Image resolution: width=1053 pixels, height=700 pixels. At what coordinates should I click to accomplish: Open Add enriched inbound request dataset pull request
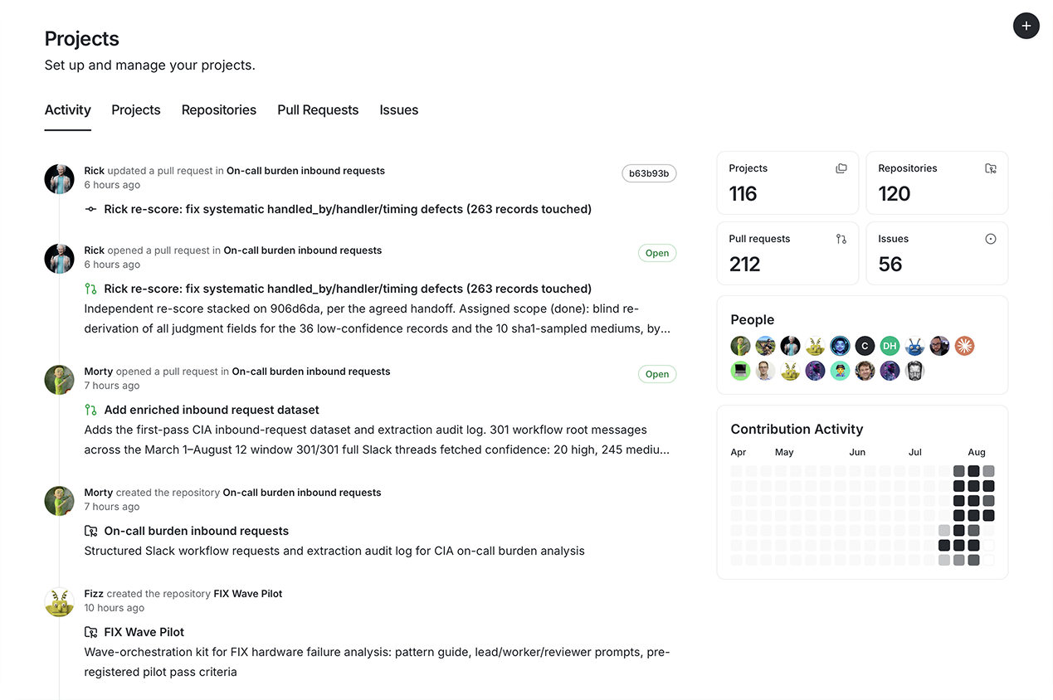coord(212,410)
